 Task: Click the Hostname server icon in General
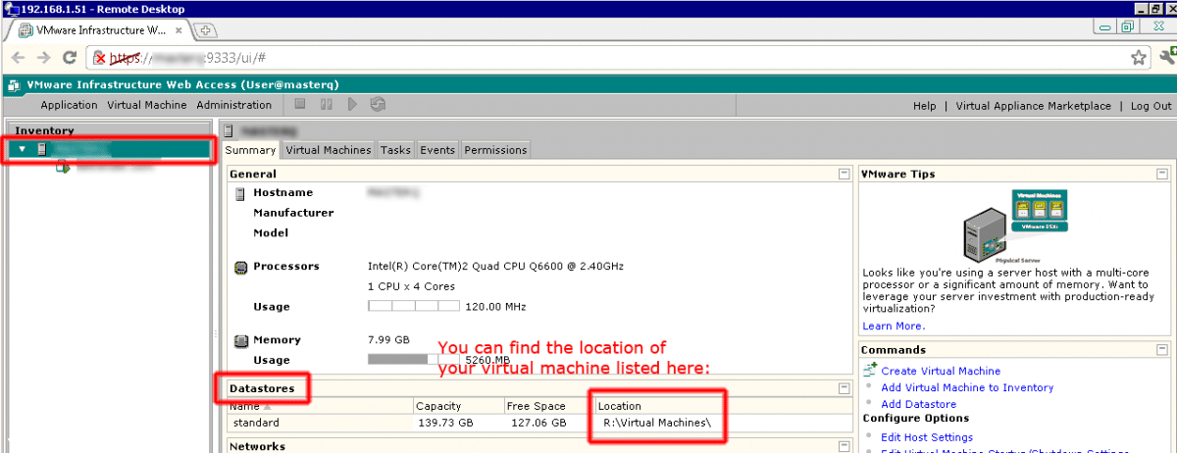[x=241, y=193]
